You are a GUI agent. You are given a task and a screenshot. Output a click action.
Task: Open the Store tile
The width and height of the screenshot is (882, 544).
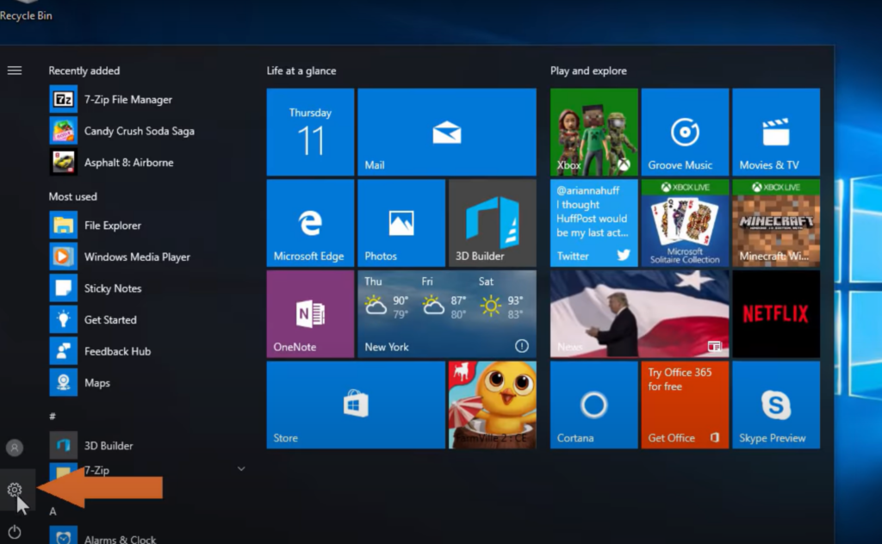pos(356,405)
